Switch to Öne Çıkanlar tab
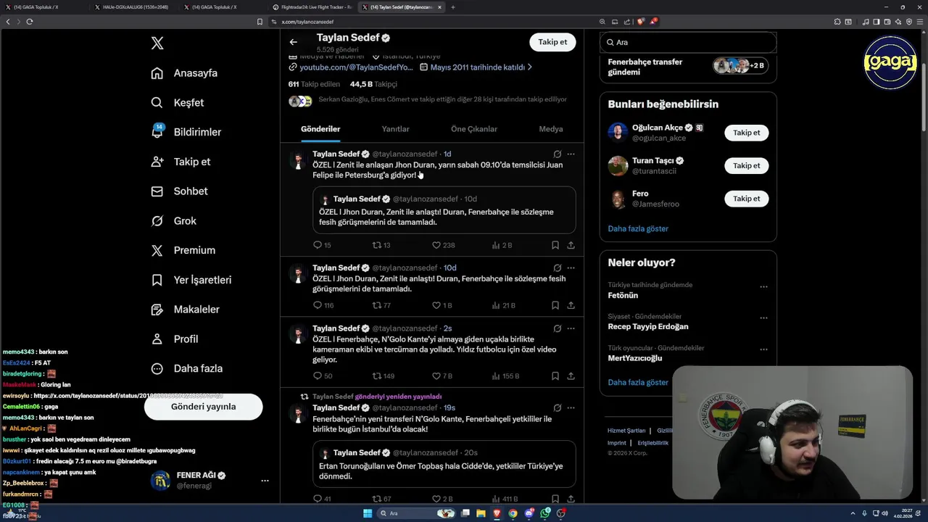The image size is (928, 522). pyautogui.click(x=474, y=129)
